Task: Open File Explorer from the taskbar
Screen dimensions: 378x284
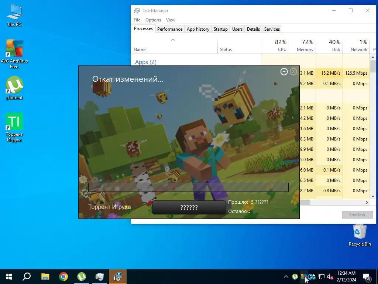Action: [45, 277]
